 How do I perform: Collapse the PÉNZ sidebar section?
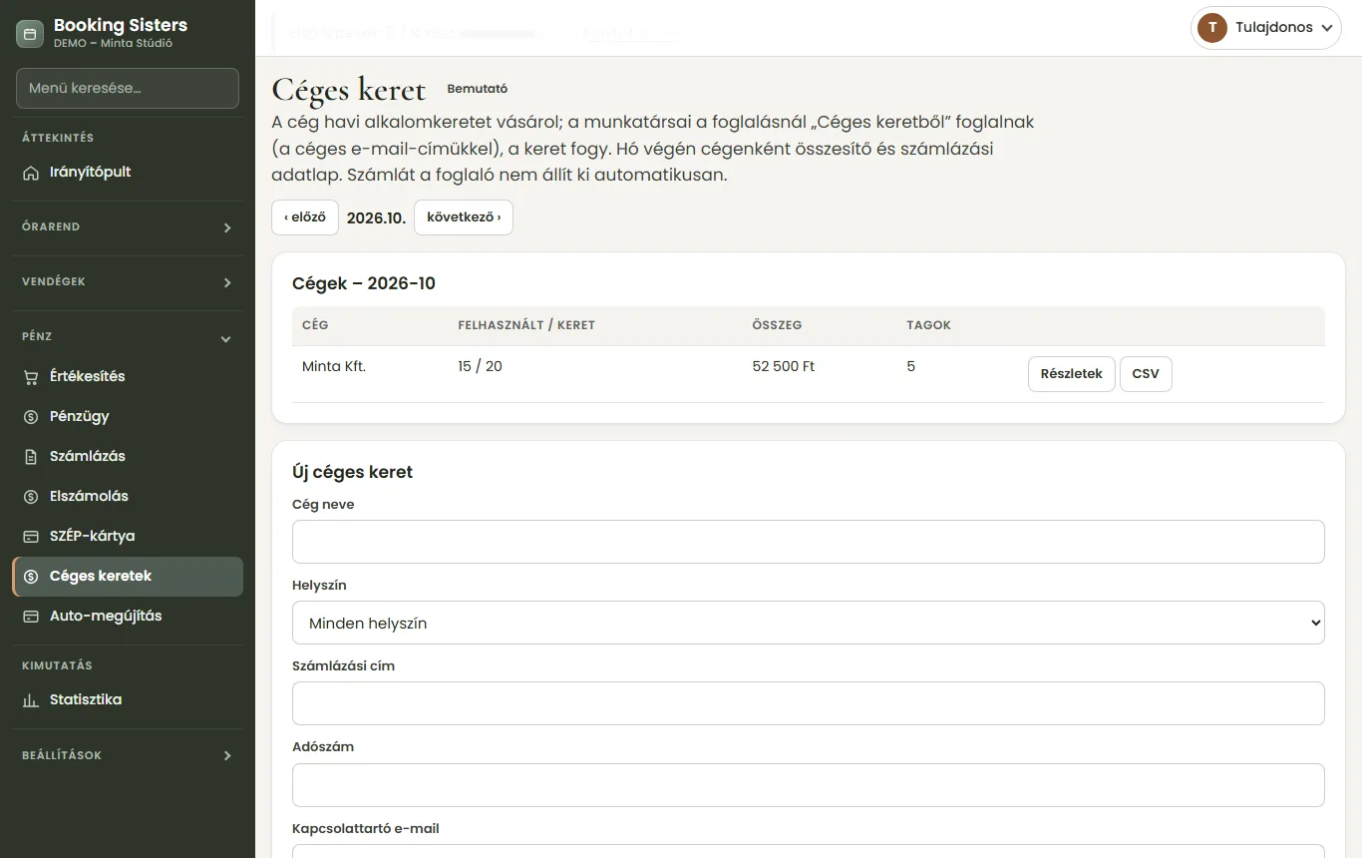click(x=128, y=337)
